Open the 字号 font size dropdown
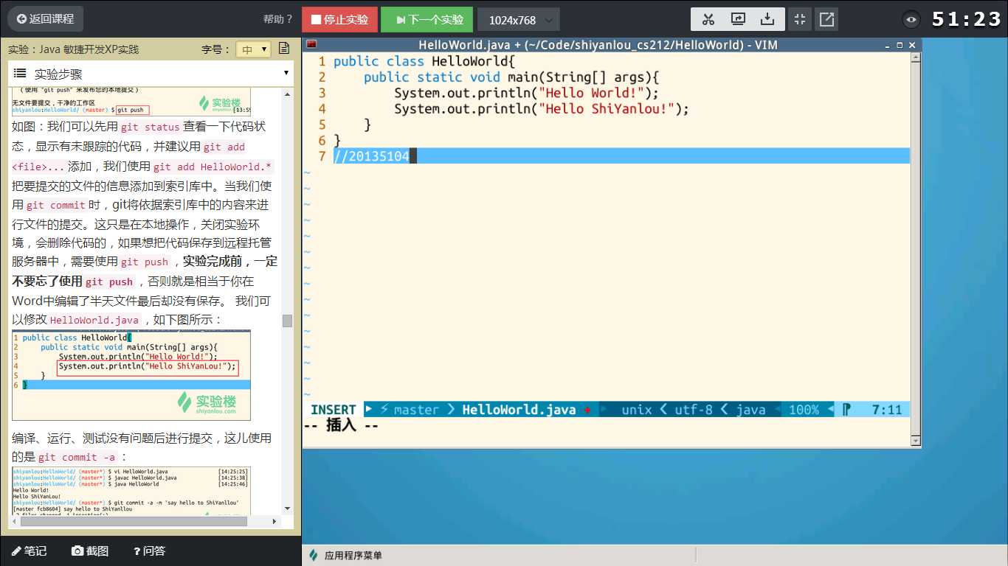 254,49
